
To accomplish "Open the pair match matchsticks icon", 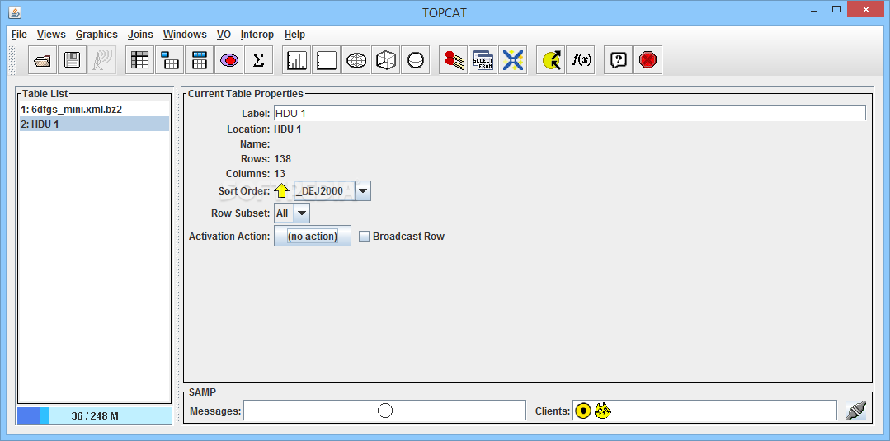I will coord(454,60).
